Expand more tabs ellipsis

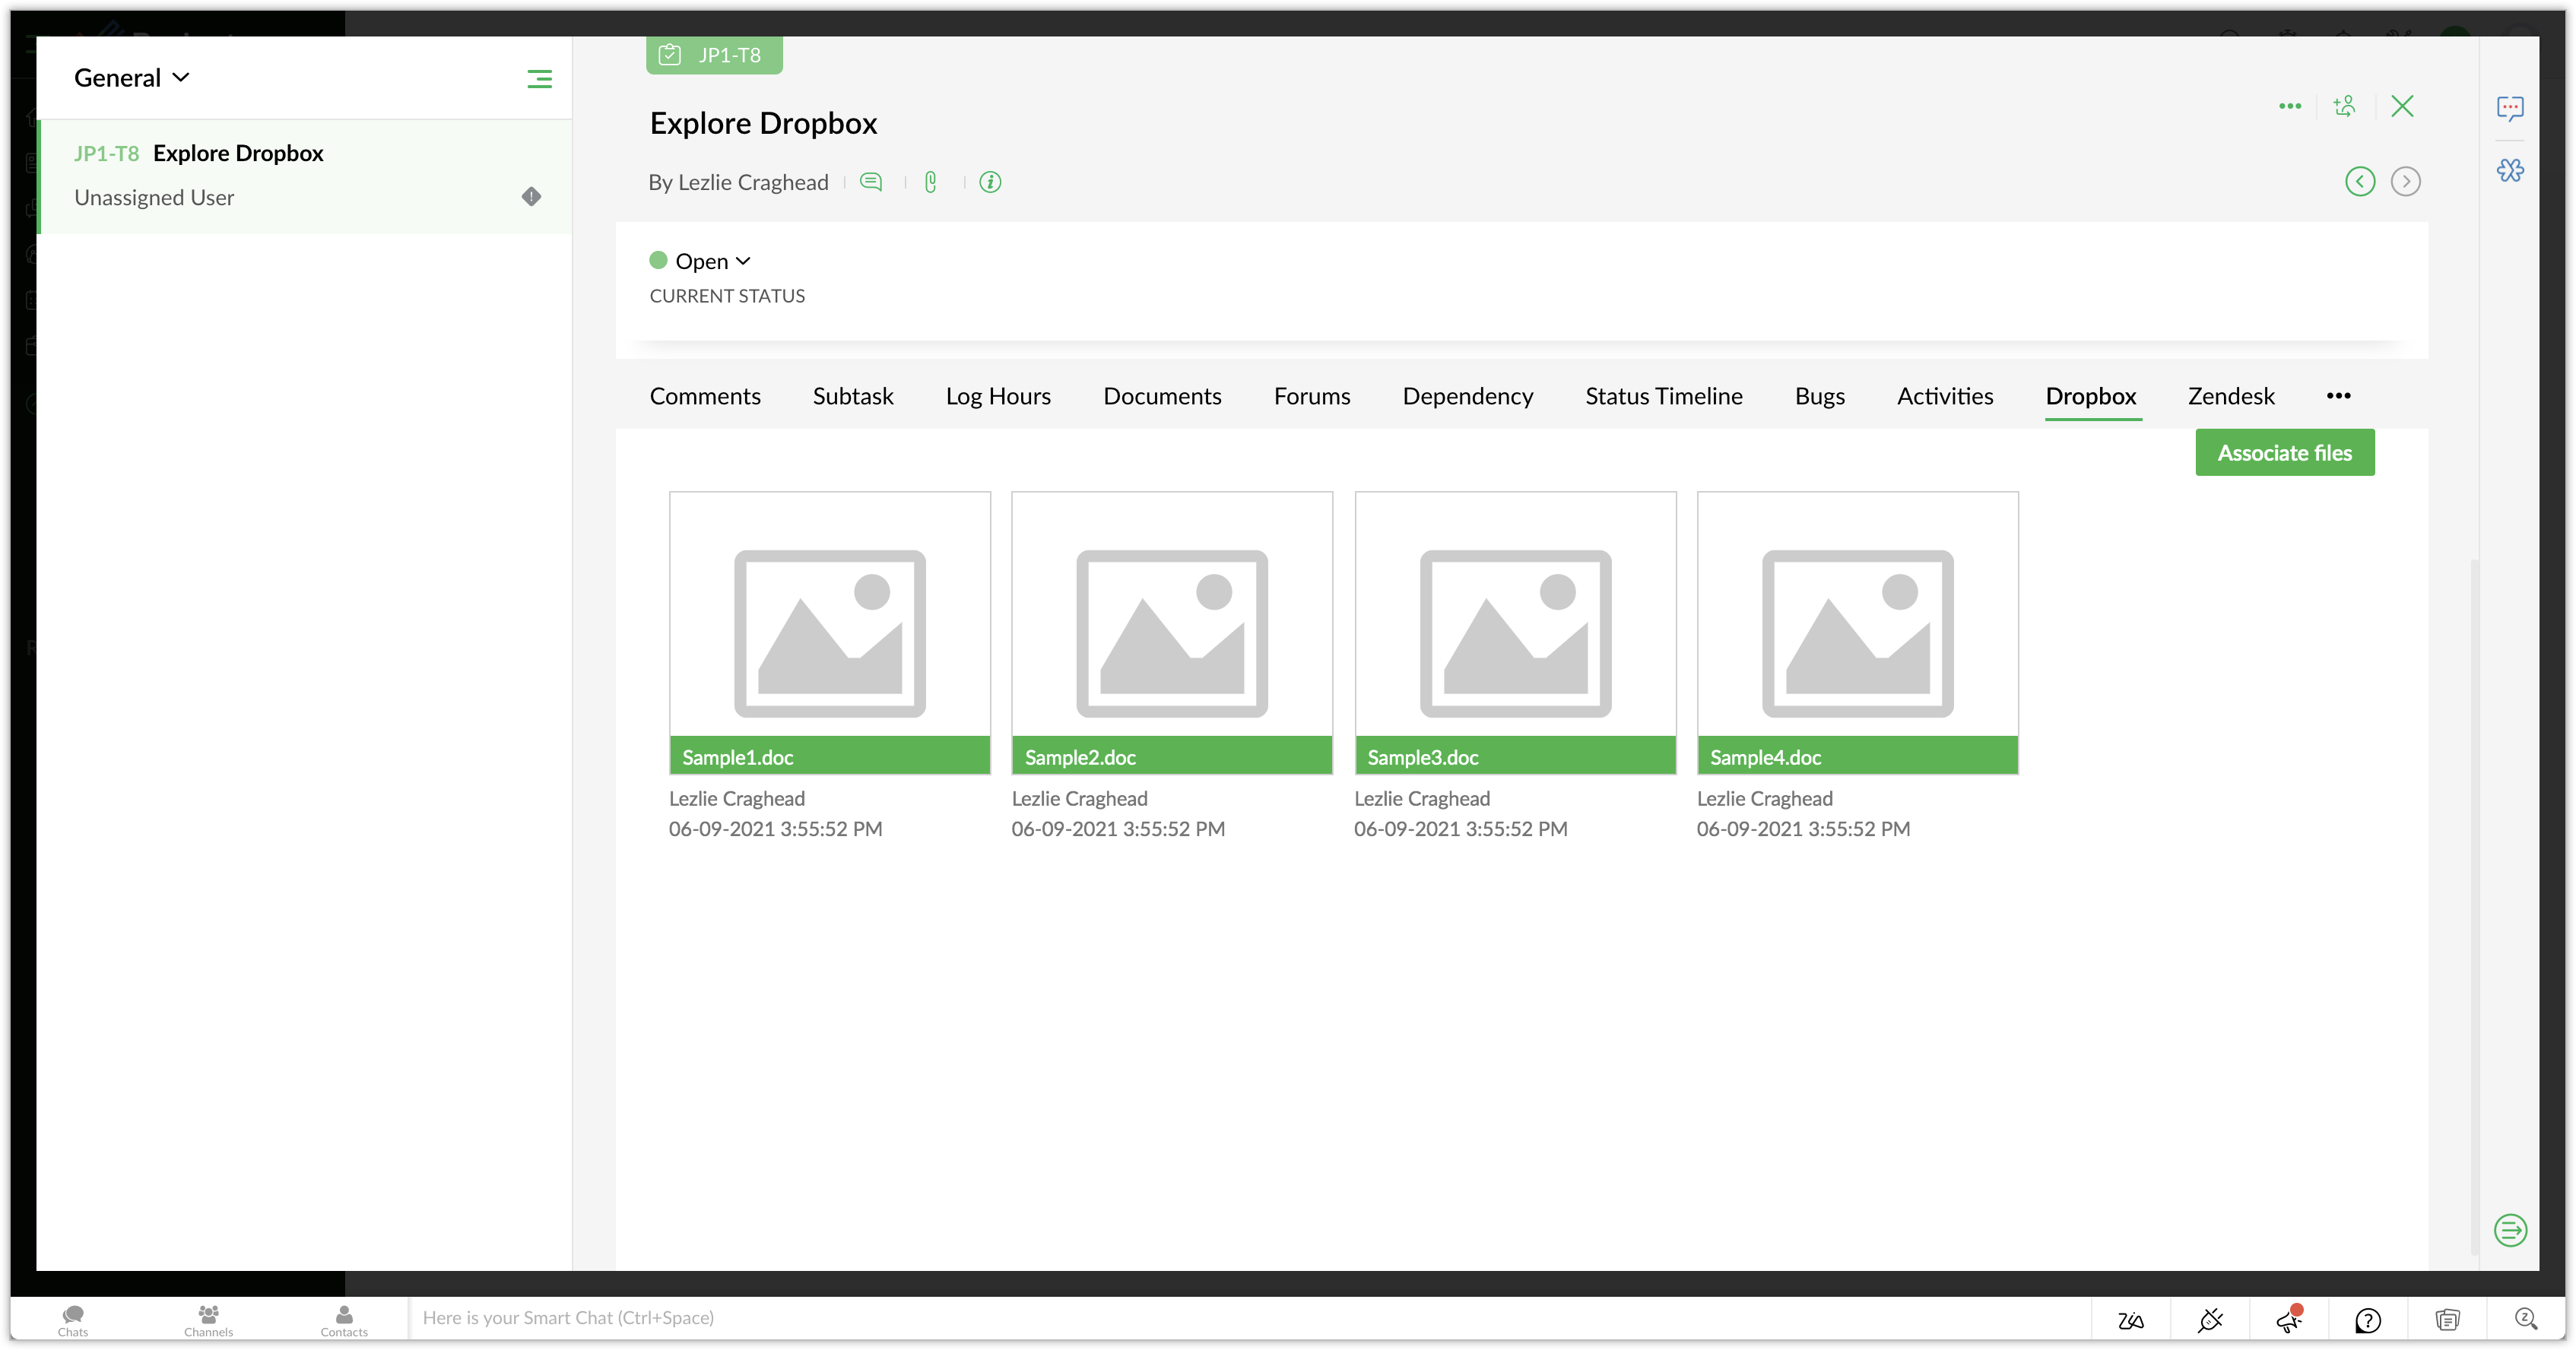(2338, 396)
